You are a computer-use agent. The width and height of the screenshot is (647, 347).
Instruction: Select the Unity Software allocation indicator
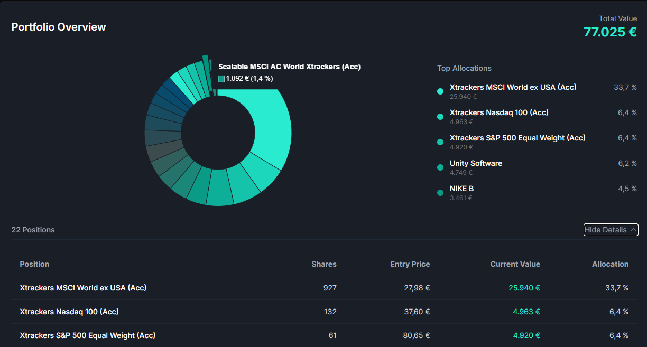coord(440,167)
